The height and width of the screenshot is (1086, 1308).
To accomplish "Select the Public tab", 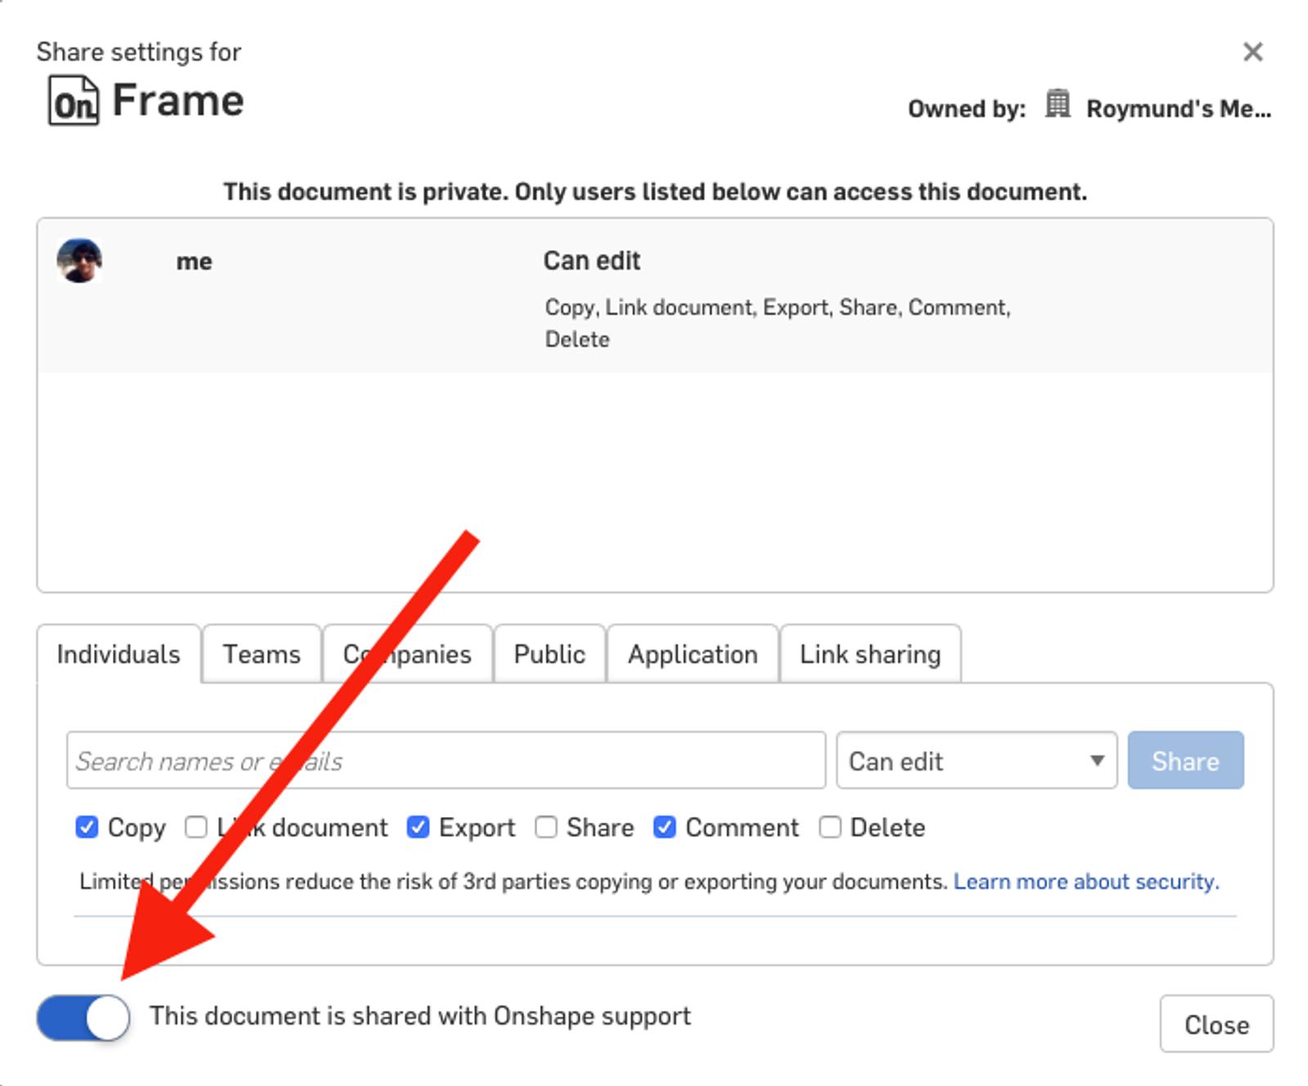I will tap(549, 654).
